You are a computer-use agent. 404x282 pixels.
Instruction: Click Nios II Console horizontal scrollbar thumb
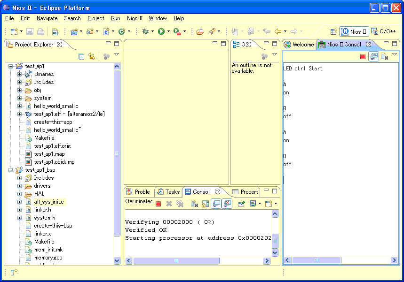tap(317, 260)
